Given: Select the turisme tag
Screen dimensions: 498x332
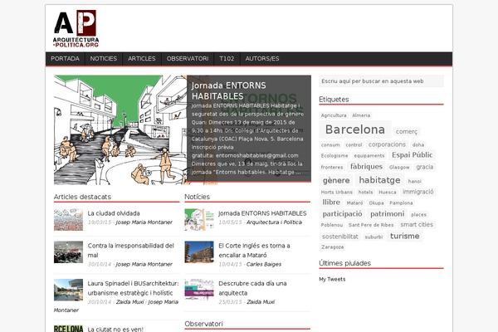Looking at the screenshot, I should 405,236.
